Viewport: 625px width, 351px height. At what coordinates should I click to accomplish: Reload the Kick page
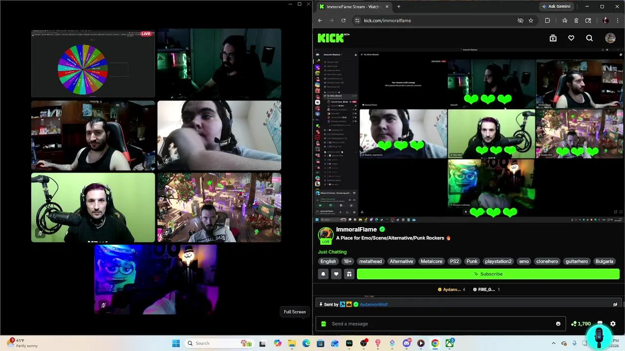(x=343, y=20)
